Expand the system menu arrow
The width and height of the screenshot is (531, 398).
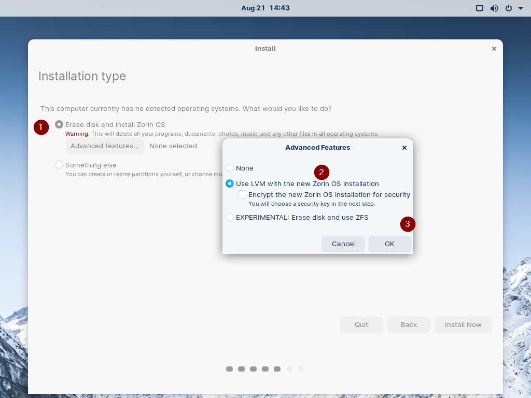[521, 8]
